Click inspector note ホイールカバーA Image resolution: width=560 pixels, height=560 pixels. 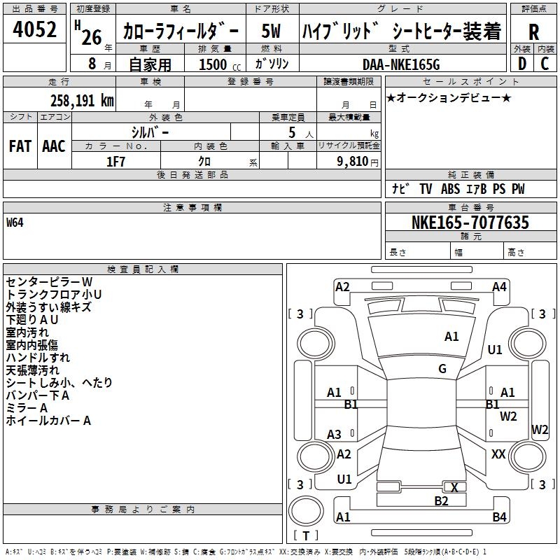point(48,421)
